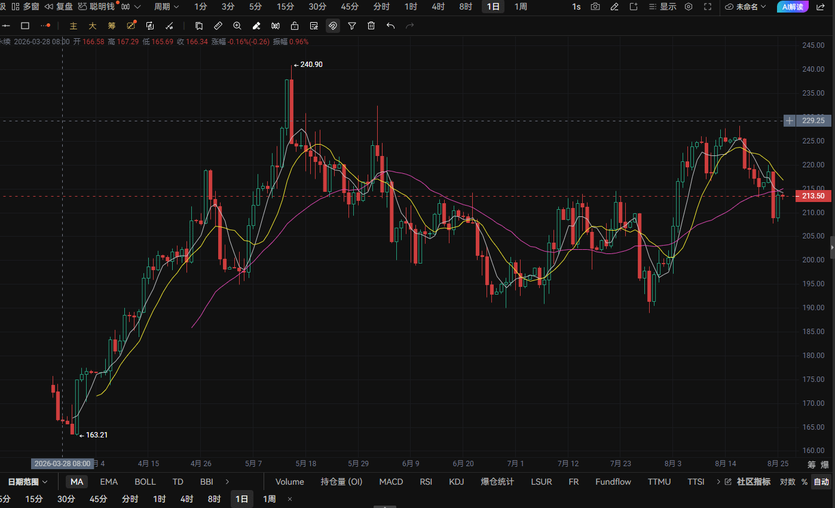
Task: Close the bottom timeframe bar
Action: tap(290, 499)
